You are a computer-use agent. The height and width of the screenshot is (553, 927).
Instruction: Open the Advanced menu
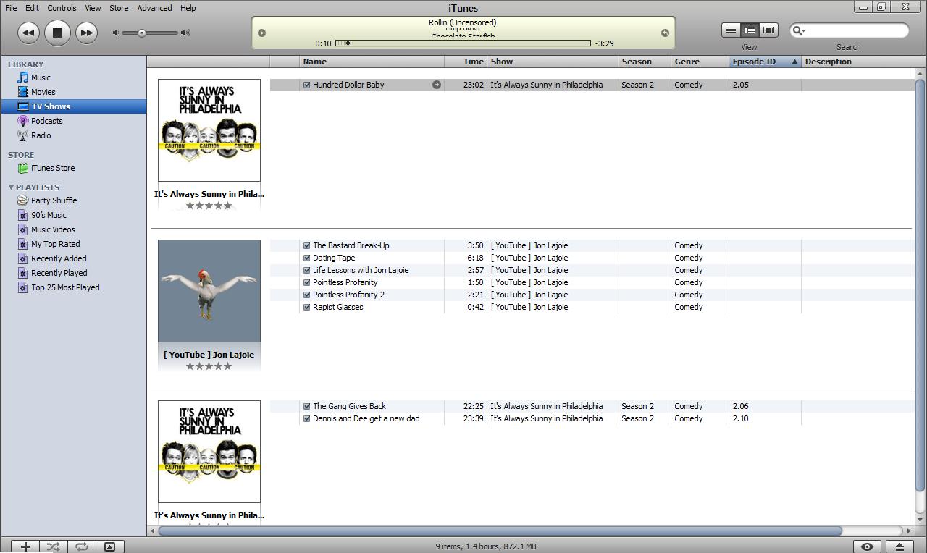point(154,8)
